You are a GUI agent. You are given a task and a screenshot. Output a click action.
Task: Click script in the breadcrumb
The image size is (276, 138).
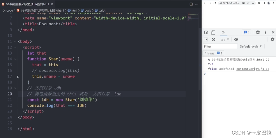tap(102, 10)
